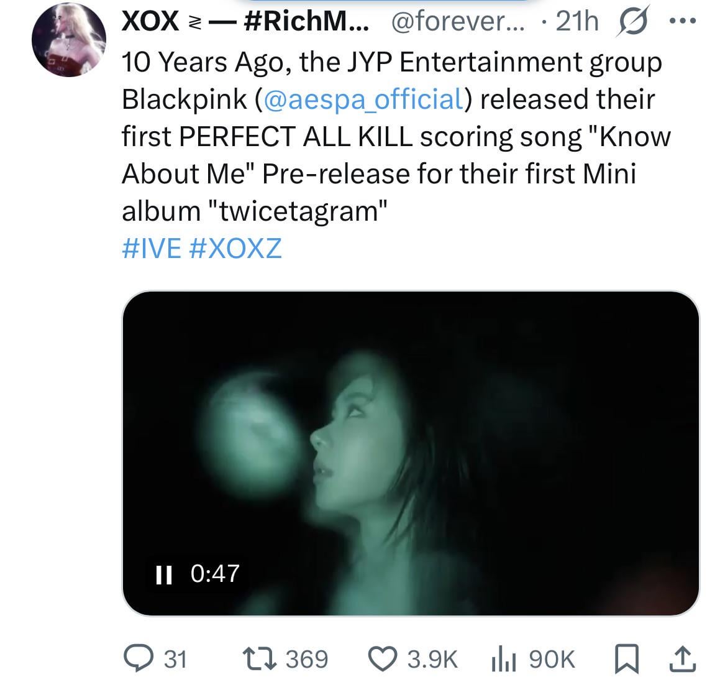Click the Grok slashed-circle icon
The width and height of the screenshot is (720, 687).
click(x=631, y=22)
